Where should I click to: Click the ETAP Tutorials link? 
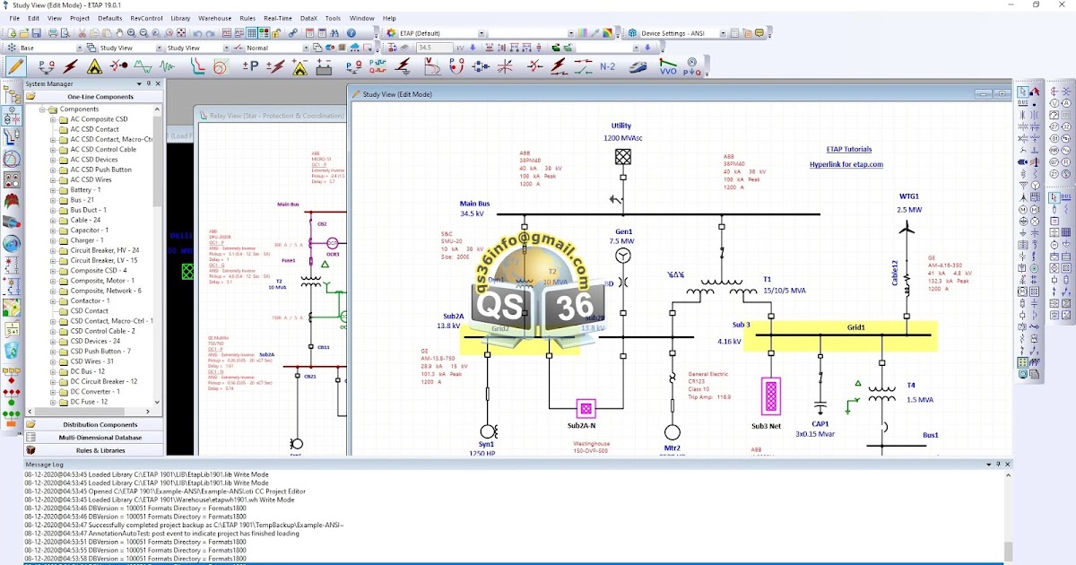[x=848, y=150]
